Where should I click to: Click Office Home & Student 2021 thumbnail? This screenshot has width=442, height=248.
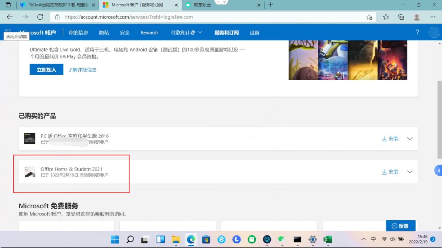[30, 172]
